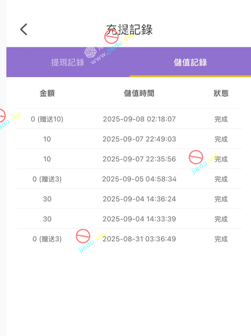Select the 儲值記錄 tab
The height and width of the screenshot is (336, 251).
[190, 62]
